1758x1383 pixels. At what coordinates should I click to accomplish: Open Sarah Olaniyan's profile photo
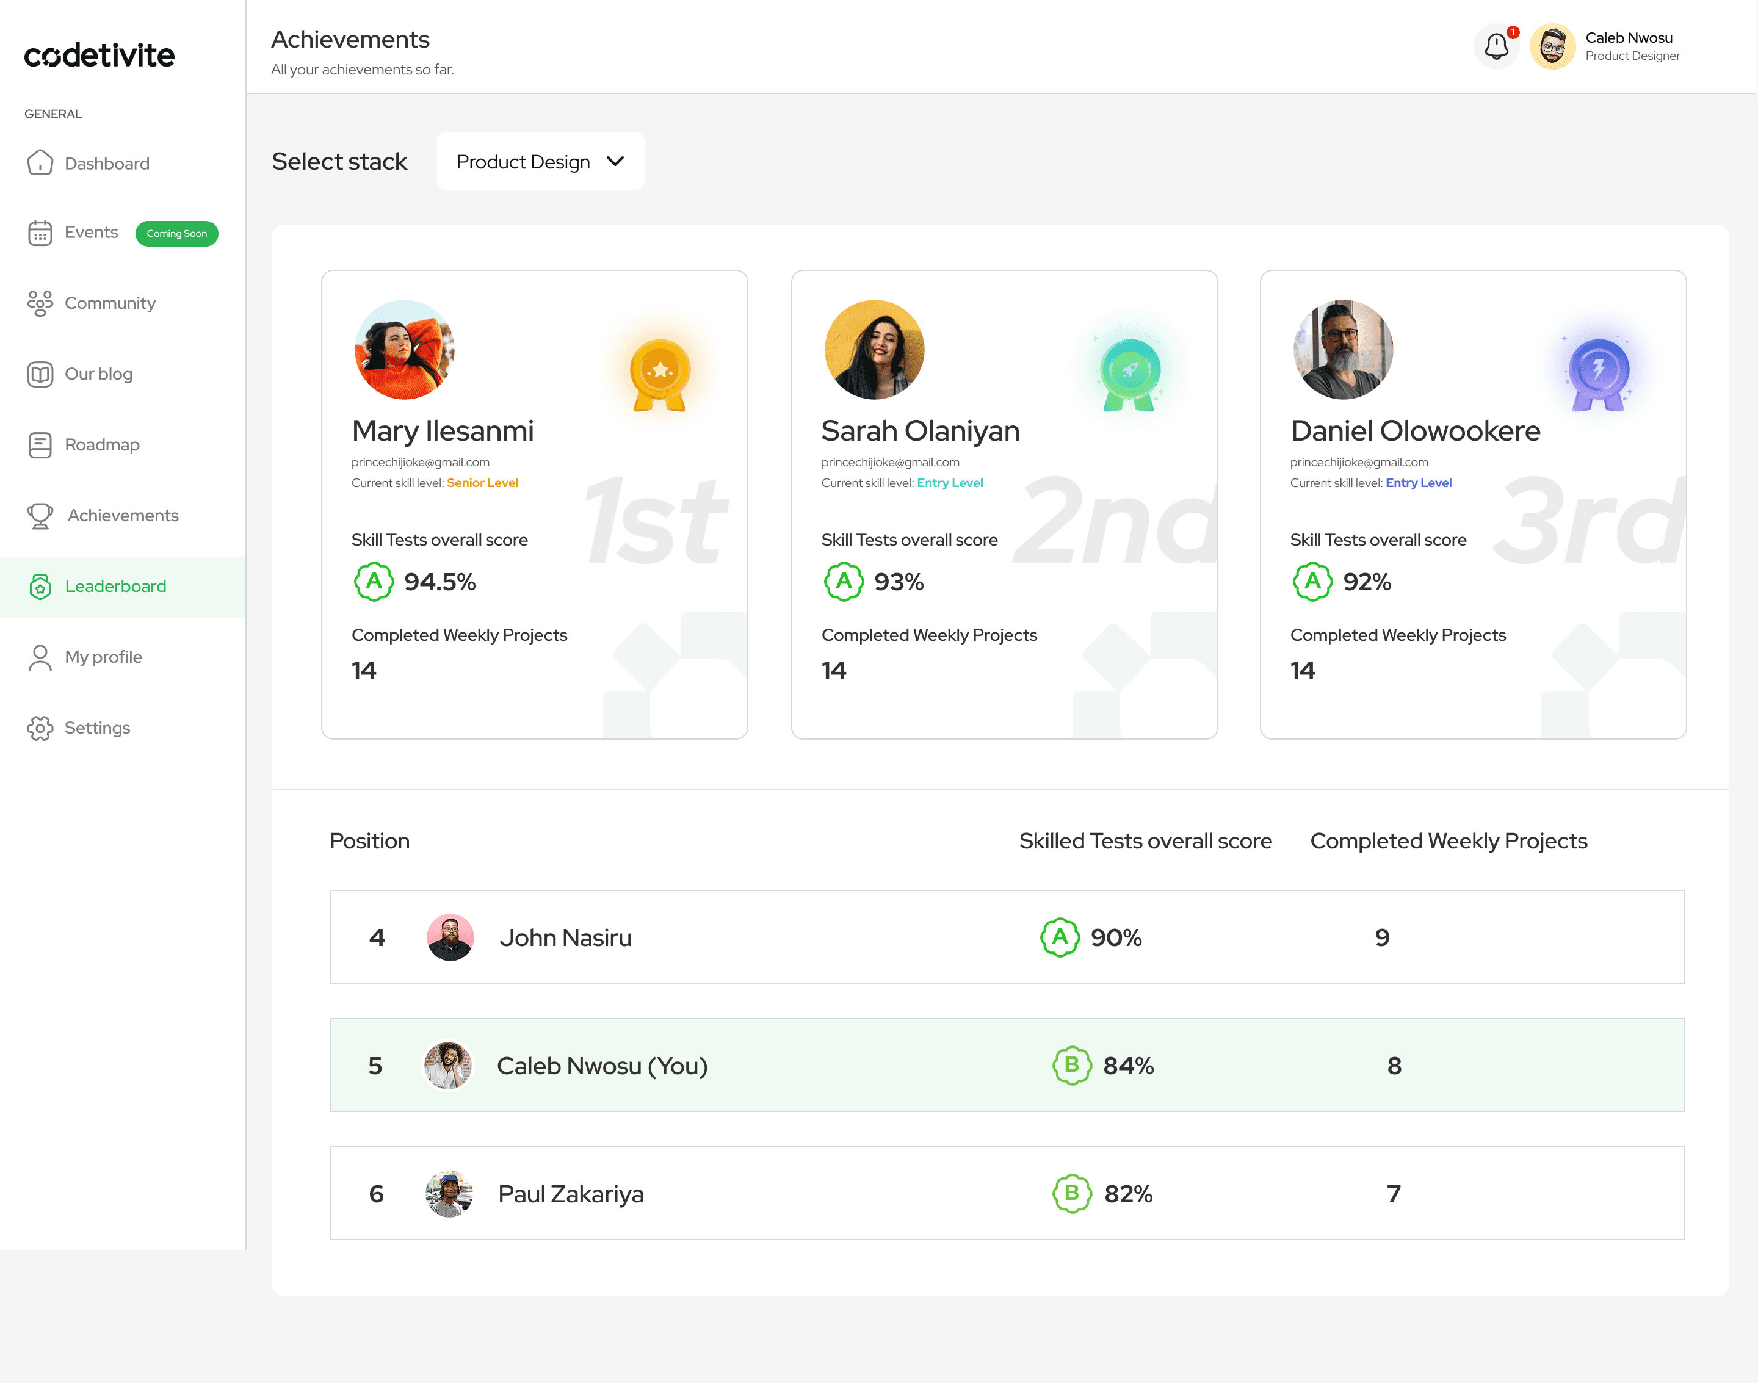coord(874,350)
